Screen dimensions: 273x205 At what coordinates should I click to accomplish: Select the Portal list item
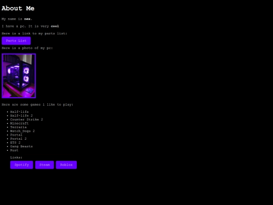pos(16,135)
